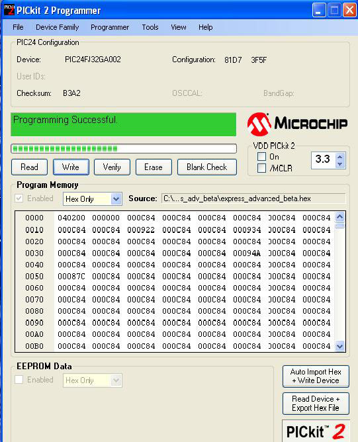Enable VDD PICkit 2 On checkbox
Image resolution: width=358 pixels, height=442 pixels.
(261, 156)
